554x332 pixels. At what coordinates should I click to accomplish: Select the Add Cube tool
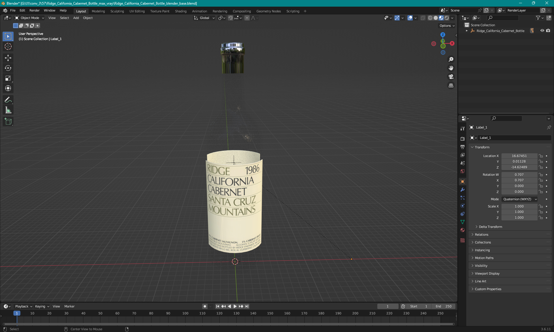pos(8,122)
